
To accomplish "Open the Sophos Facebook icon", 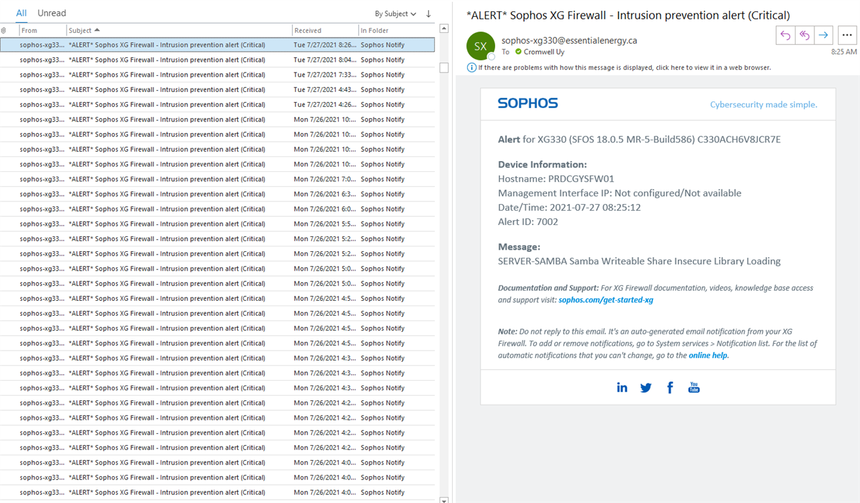I will [x=670, y=387].
